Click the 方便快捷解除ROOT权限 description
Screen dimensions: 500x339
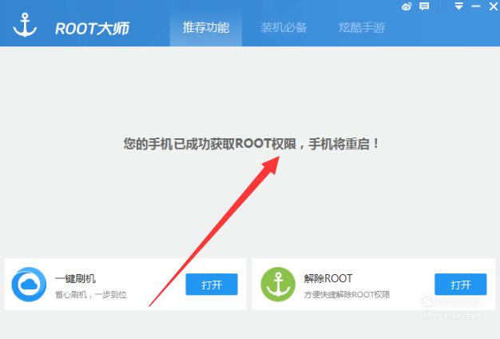point(347,295)
